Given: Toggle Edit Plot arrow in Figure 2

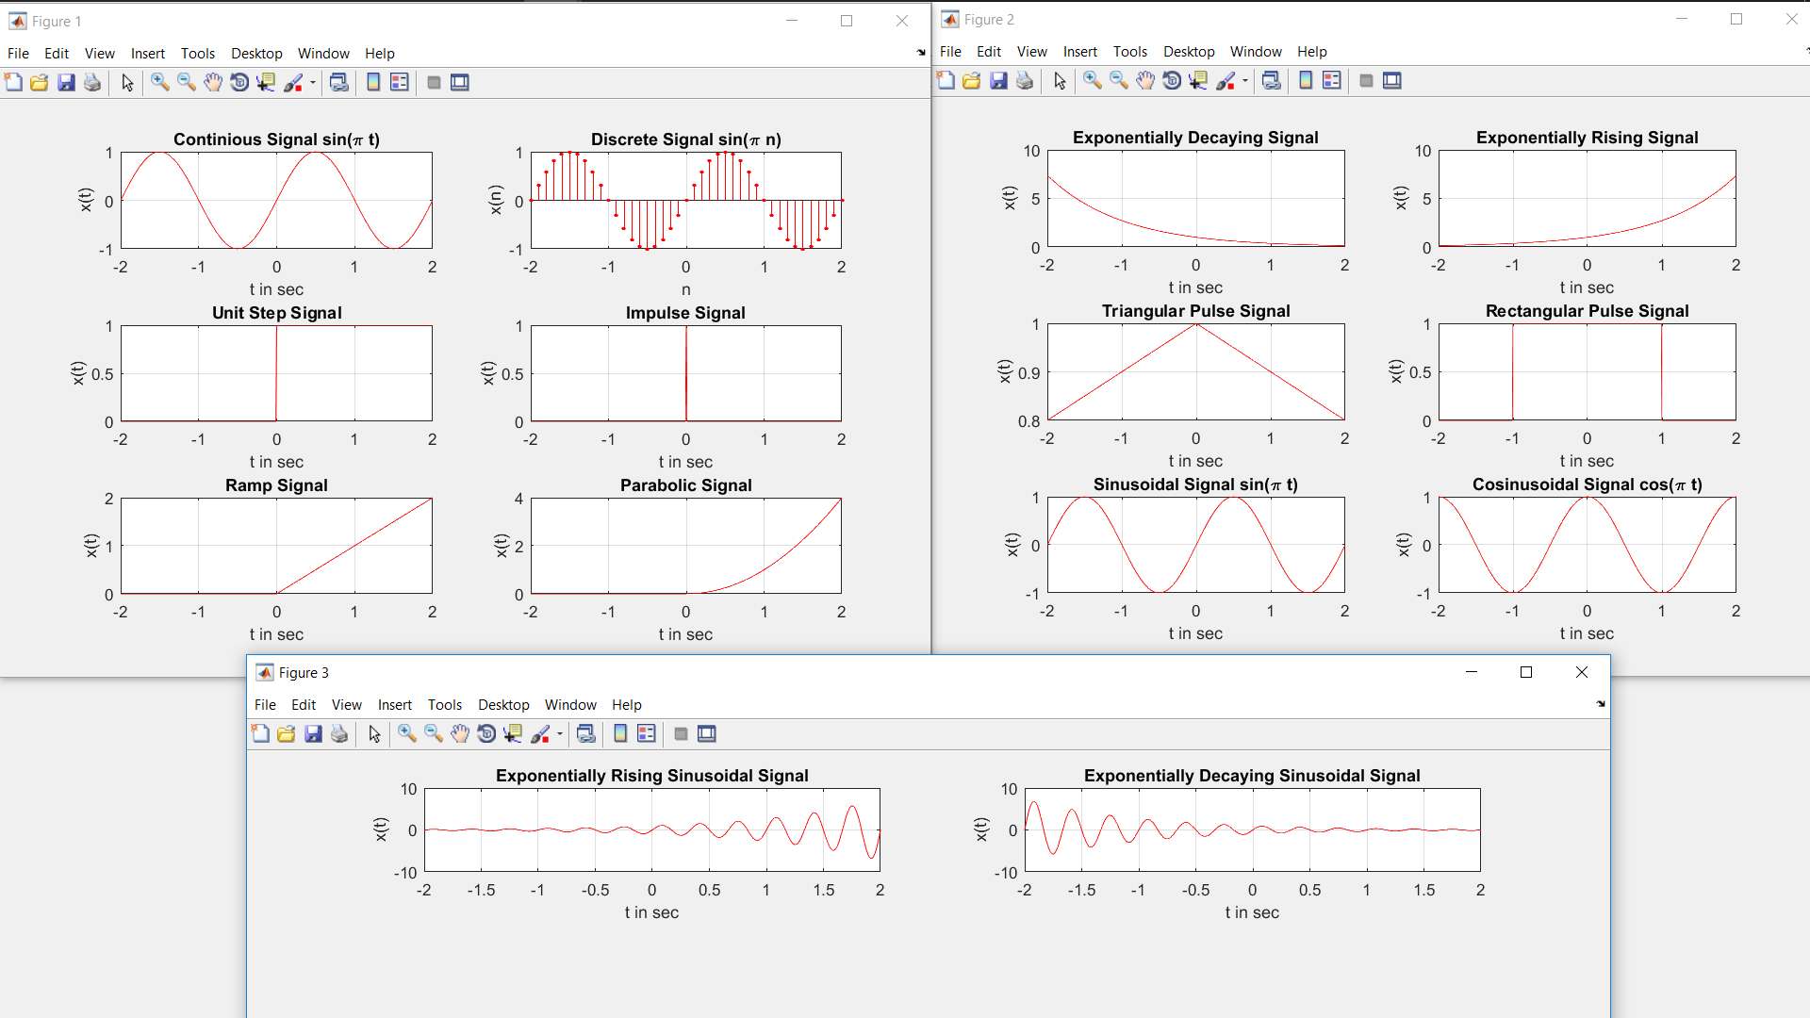Looking at the screenshot, I should pyautogui.click(x=1060, y=81).
